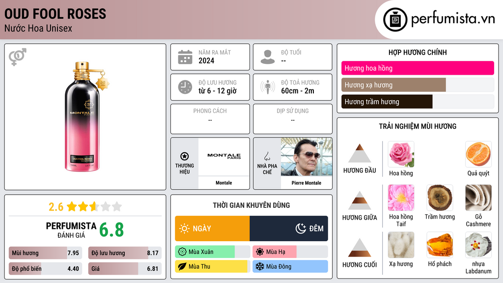Viewport: 503px width, 283px height.
Task: Click the nose icon above Nhà Pha Chế
Action: [267, 156]
